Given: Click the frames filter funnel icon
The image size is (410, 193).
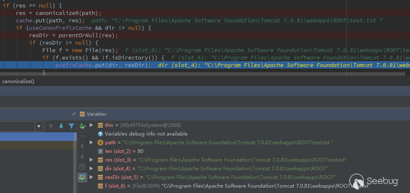Looking at the screenshot, I should (x=72, y=126).
